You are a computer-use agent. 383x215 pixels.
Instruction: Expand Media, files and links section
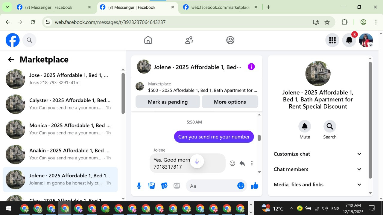pyautogui.click(x=318, y=185)
